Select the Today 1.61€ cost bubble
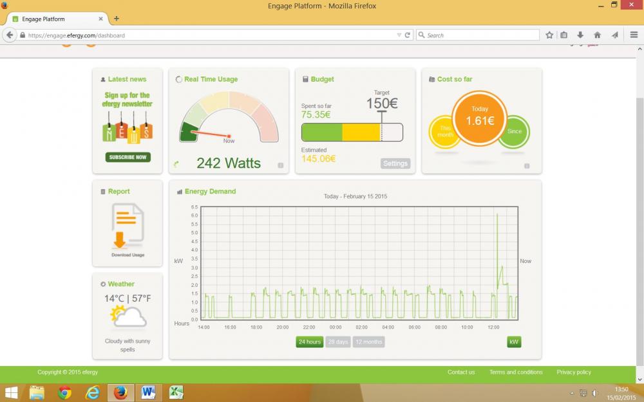The width and height of the screenshot is (644, 402). 479,118
